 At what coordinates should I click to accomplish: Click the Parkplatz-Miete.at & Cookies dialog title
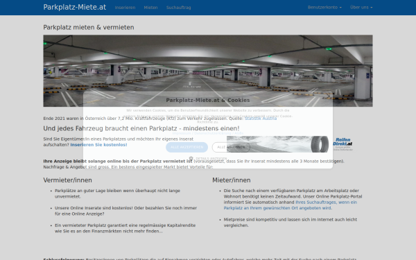point(208,100)
